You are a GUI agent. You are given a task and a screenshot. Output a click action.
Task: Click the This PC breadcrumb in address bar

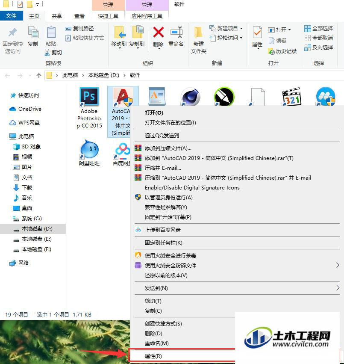pos(70,75)
